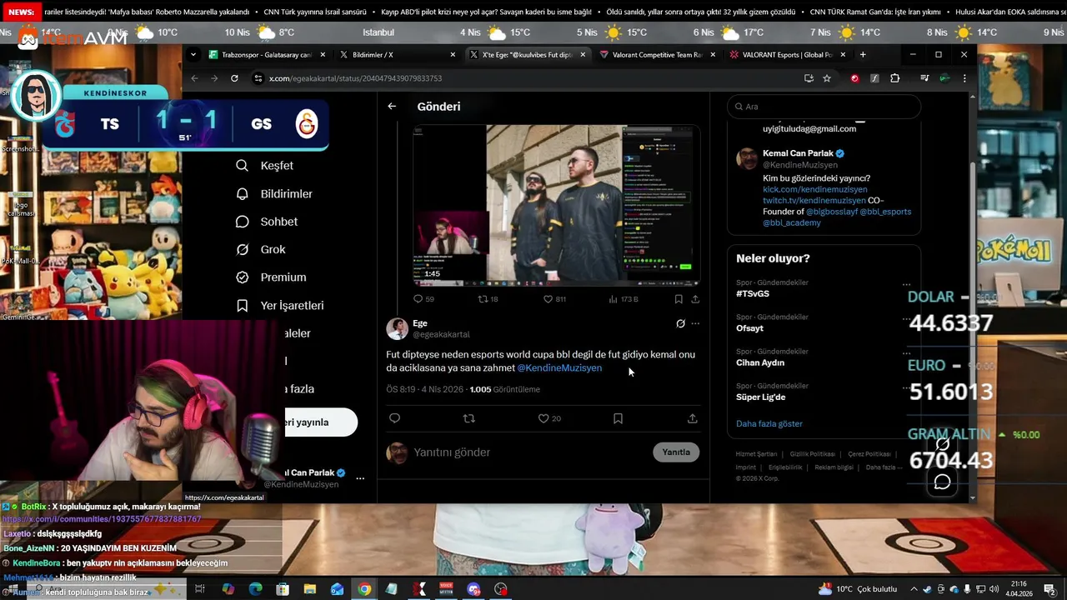Viewport: 1067px width, 600px height.
Task: Click the Yanıtla button
Action: pyautogui.click(x=675, y=452)
